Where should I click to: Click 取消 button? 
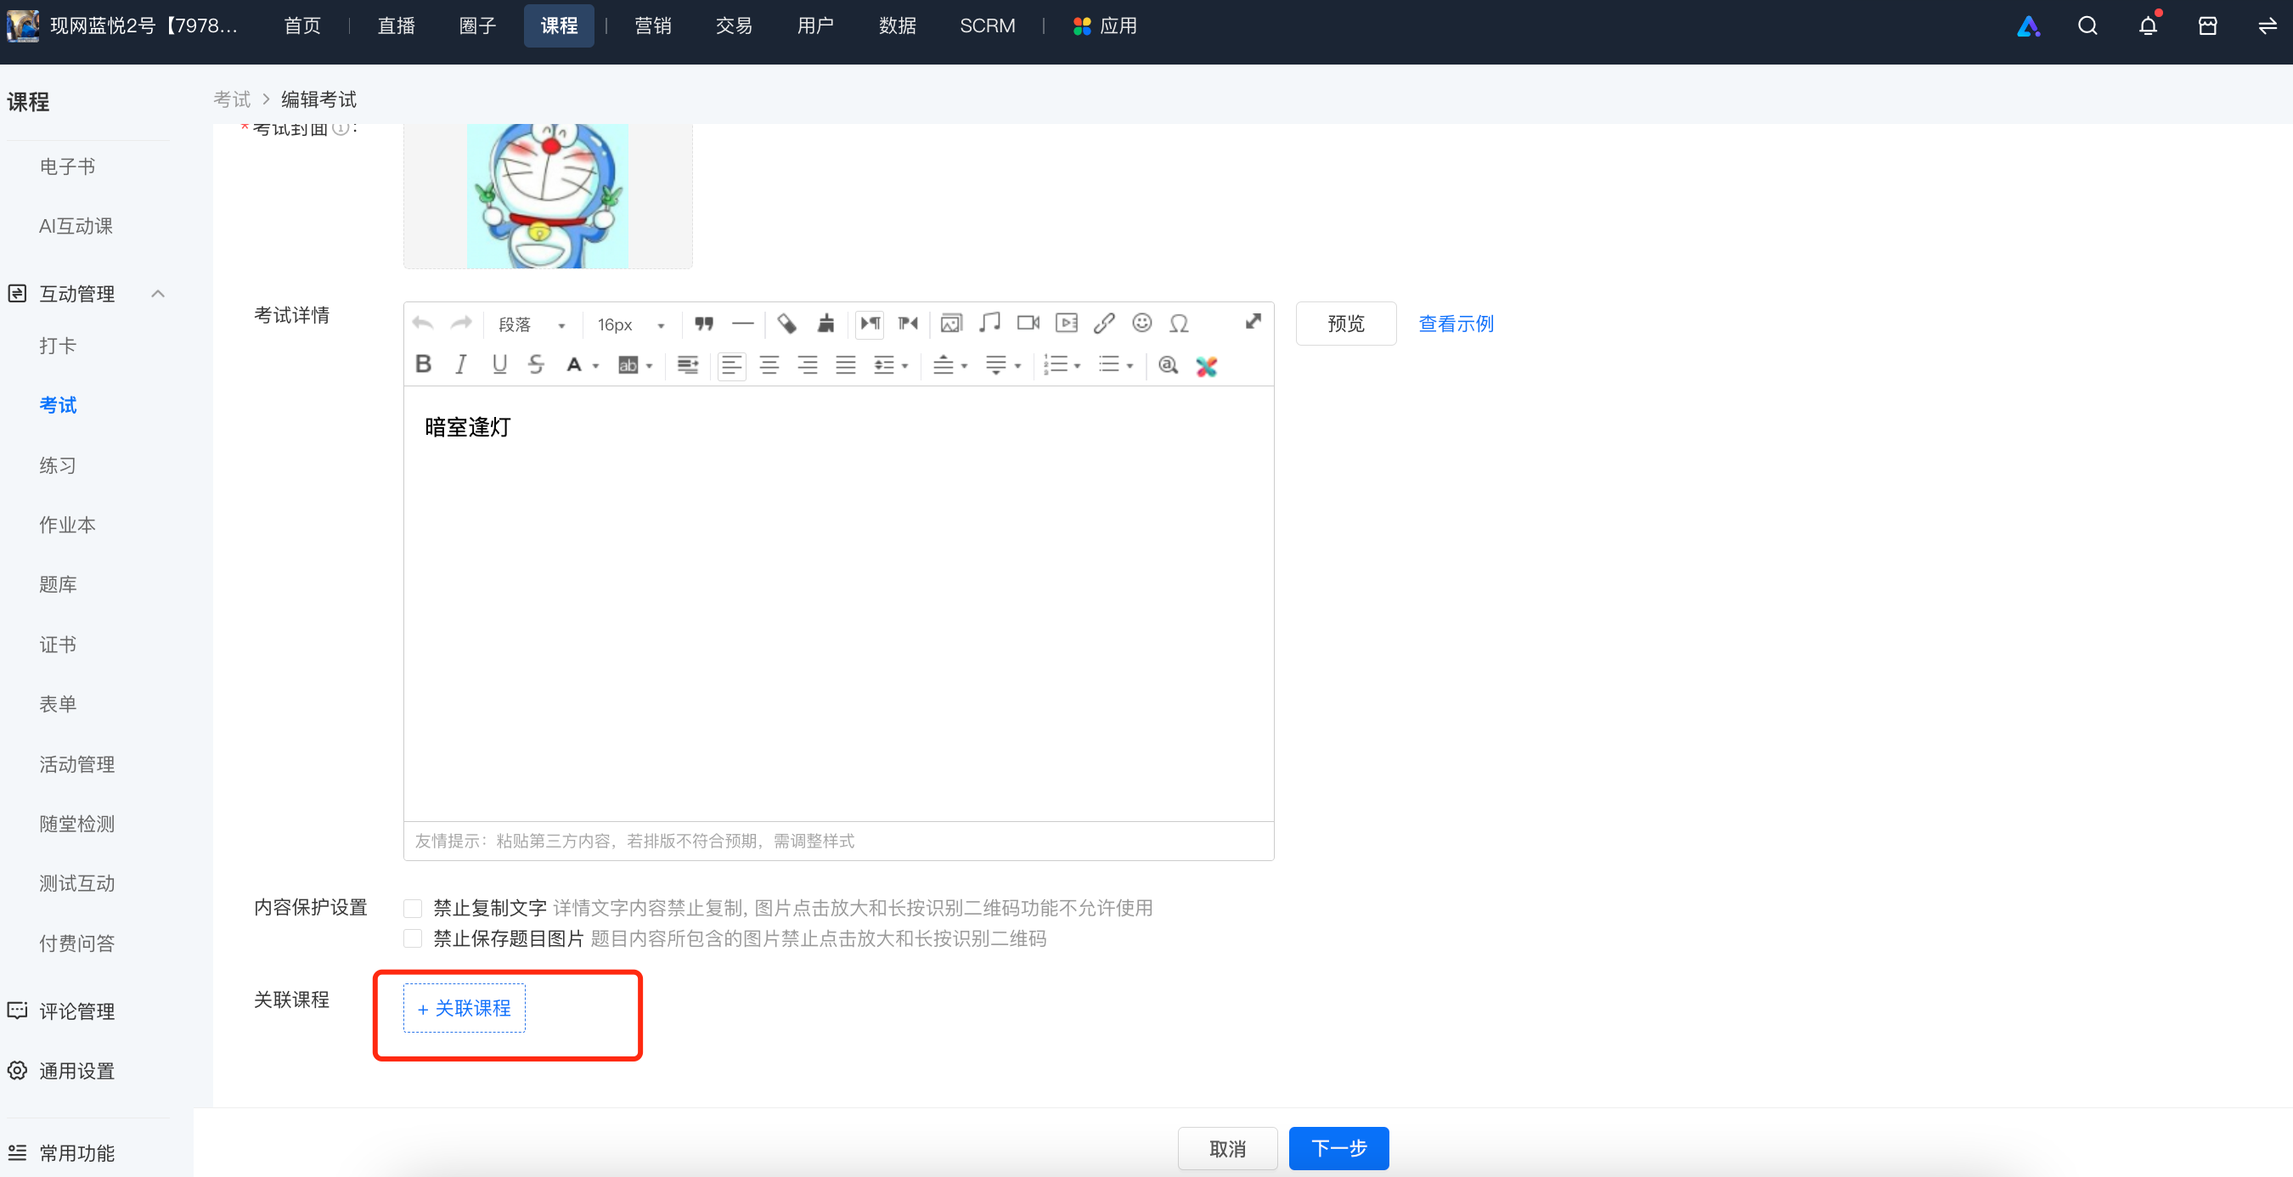(x=1227, y=1148)
